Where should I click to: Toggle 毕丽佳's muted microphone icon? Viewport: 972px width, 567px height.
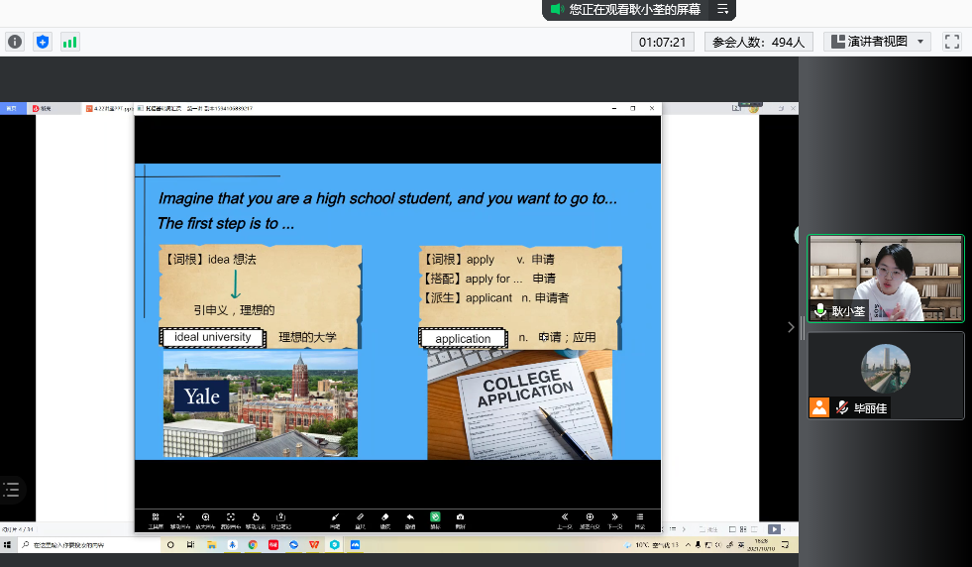(x=842, y=407)
